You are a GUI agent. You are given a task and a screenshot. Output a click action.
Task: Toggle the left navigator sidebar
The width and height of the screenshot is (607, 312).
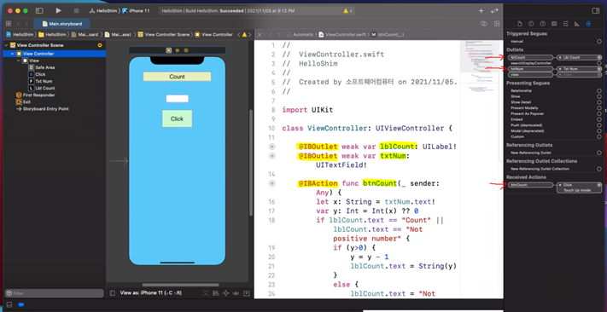38,11
